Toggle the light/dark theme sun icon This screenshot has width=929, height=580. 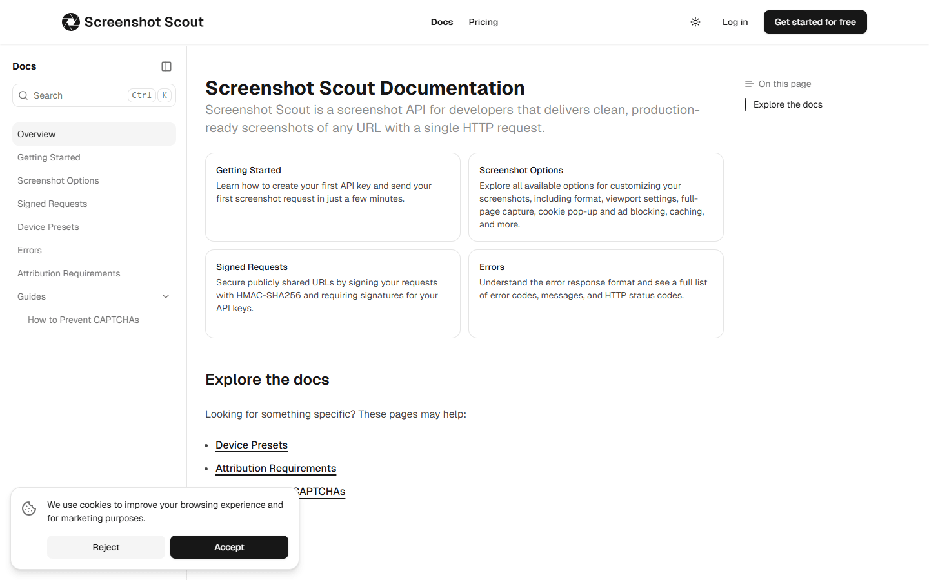click(x=695, y=22)
